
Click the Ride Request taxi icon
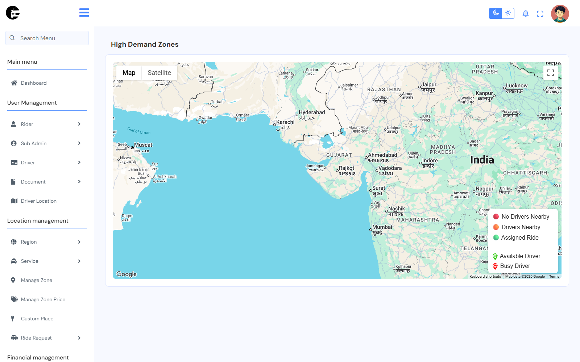14,338
